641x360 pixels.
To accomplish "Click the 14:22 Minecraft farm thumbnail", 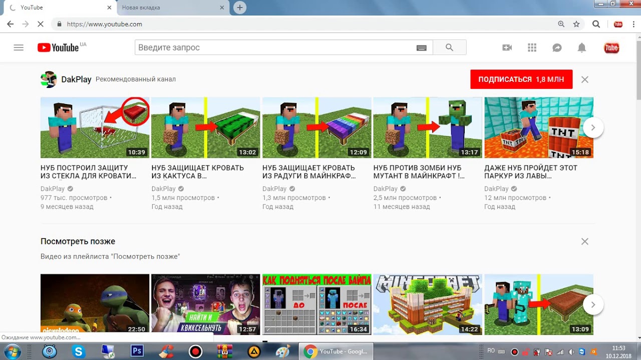I will (428, 304).
